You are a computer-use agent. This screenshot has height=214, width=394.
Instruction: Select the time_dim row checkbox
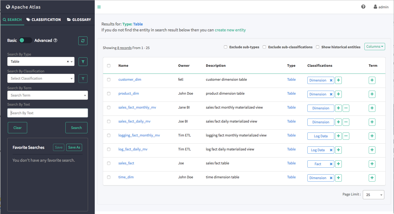click(x=109, y=177)
